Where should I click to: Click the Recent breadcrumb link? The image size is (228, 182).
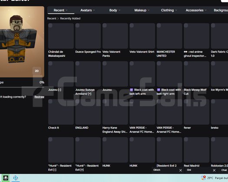(52, 19)
